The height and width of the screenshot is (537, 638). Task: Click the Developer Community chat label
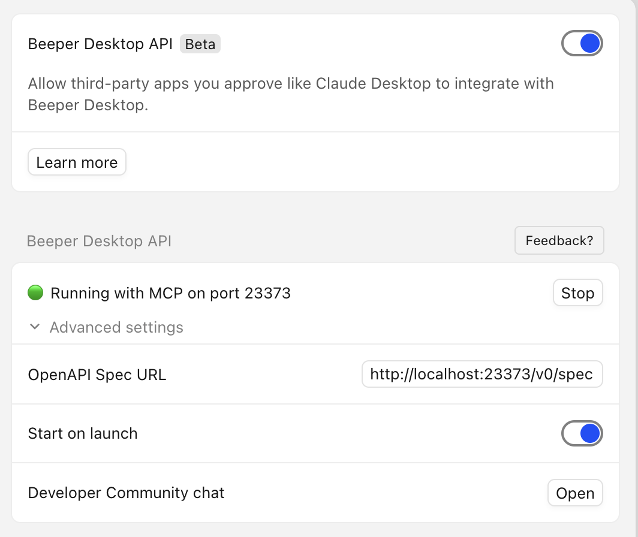click(x=126, y=493)
